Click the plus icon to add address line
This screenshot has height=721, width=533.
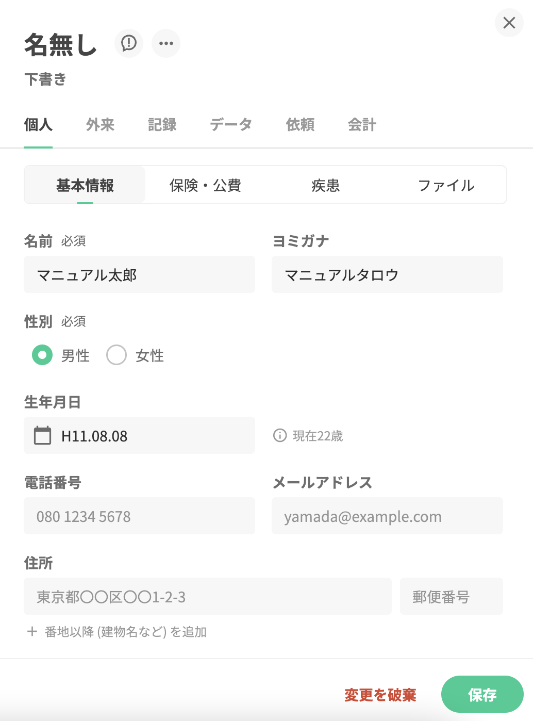(x=32, y=631)
